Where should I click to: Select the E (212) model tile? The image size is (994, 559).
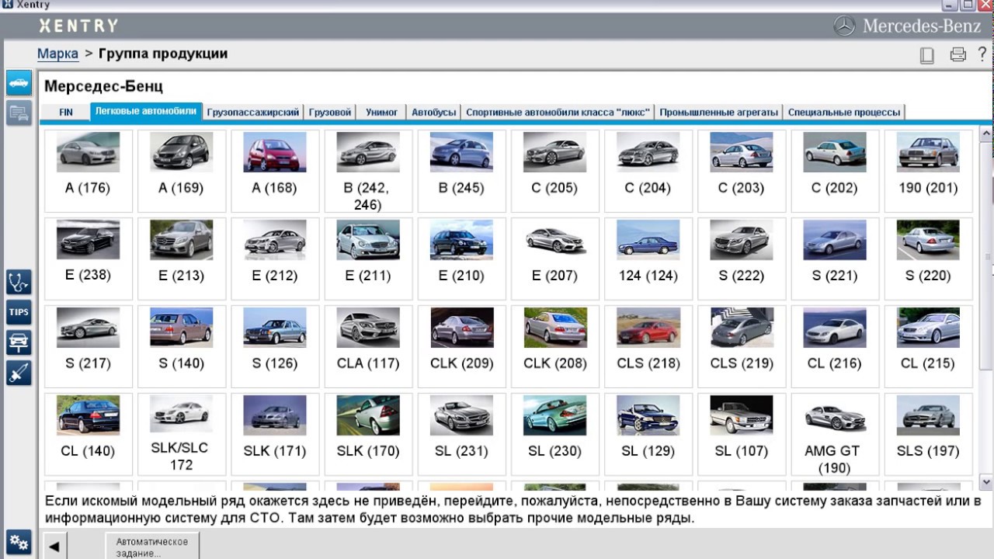(x=275, y=259)
